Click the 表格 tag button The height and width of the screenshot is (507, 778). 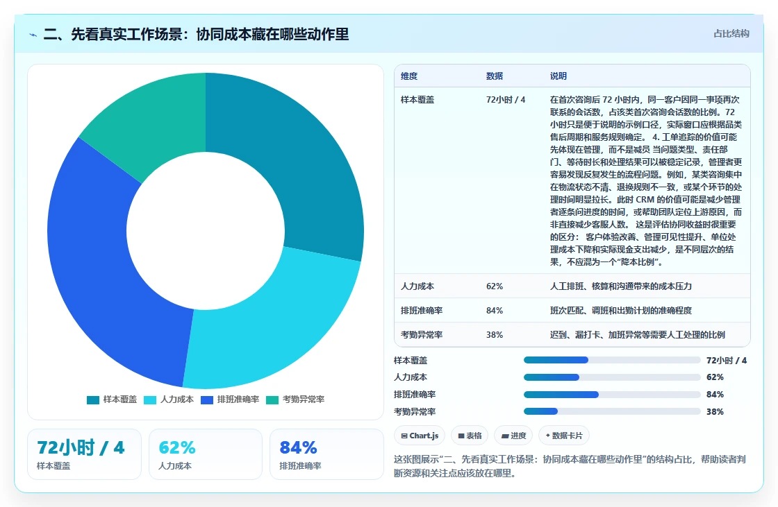(470, 436)
